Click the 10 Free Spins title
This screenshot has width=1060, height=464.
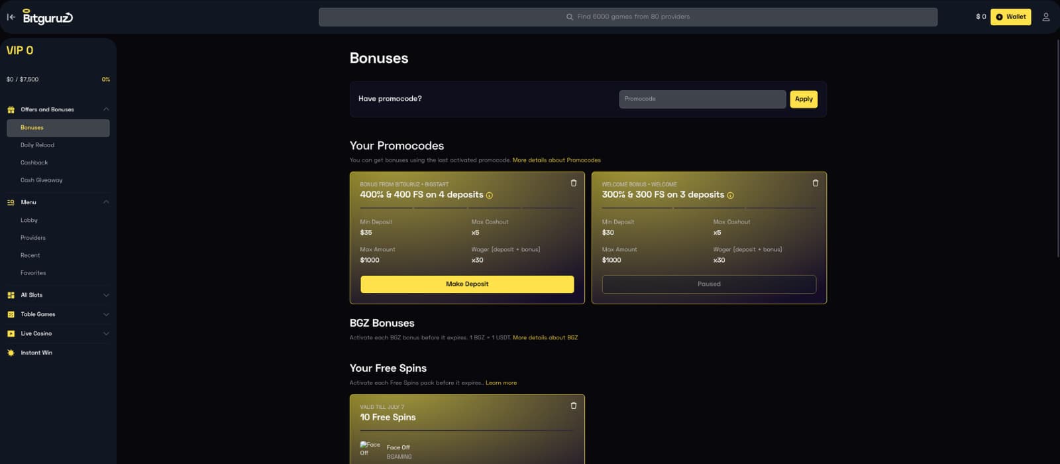[x=388, y=418]
